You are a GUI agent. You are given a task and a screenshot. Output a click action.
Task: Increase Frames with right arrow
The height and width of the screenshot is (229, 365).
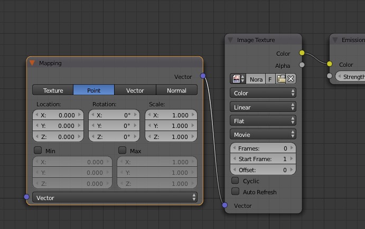coord(292,148)
